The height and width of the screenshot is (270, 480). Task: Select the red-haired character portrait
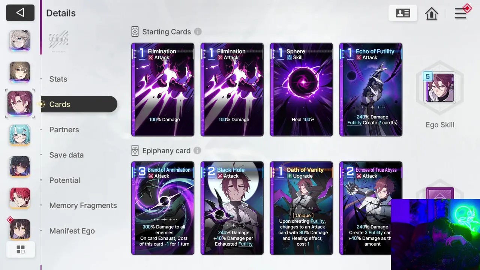click(x=20, y=198)
